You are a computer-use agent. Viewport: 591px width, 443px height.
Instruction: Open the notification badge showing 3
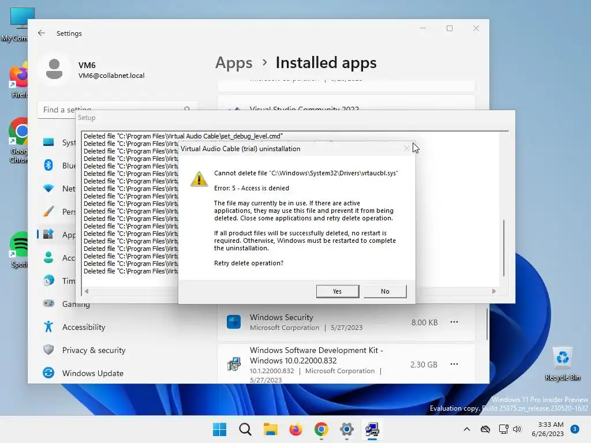tap(575, 429)
